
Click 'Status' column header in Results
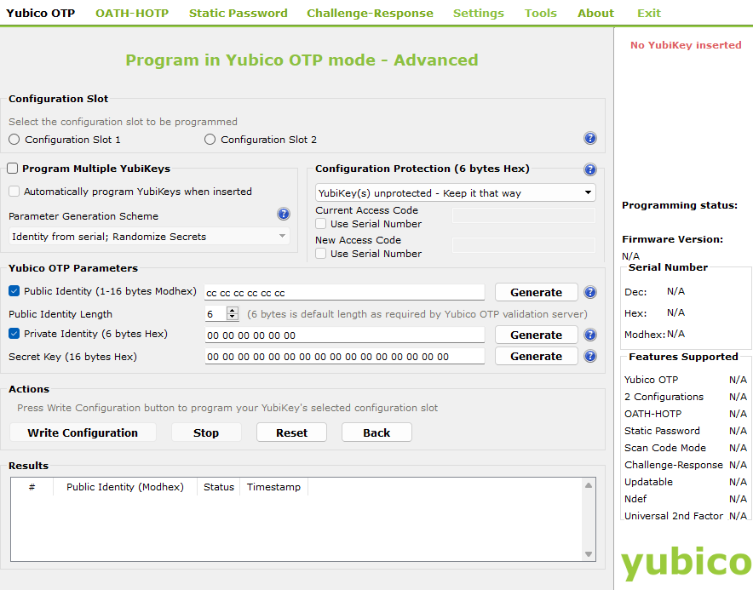tap(219, 487)
